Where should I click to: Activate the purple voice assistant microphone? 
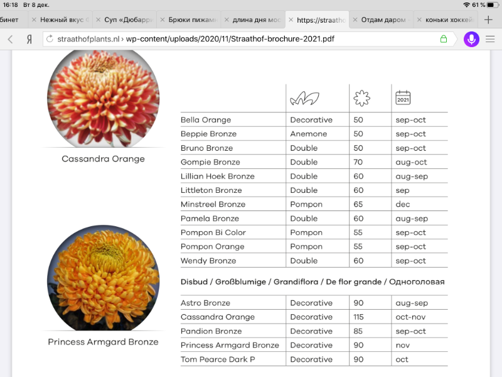471,39
